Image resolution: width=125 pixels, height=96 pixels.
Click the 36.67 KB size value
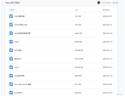78,33
